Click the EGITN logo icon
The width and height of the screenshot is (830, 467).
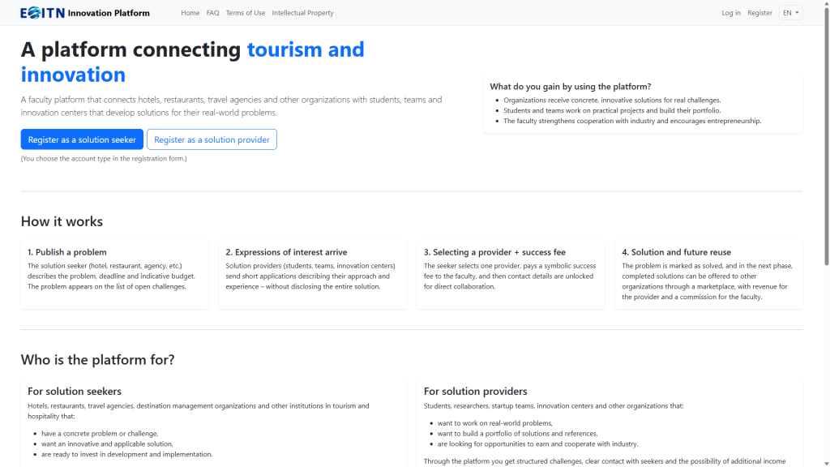coord(42,13)
